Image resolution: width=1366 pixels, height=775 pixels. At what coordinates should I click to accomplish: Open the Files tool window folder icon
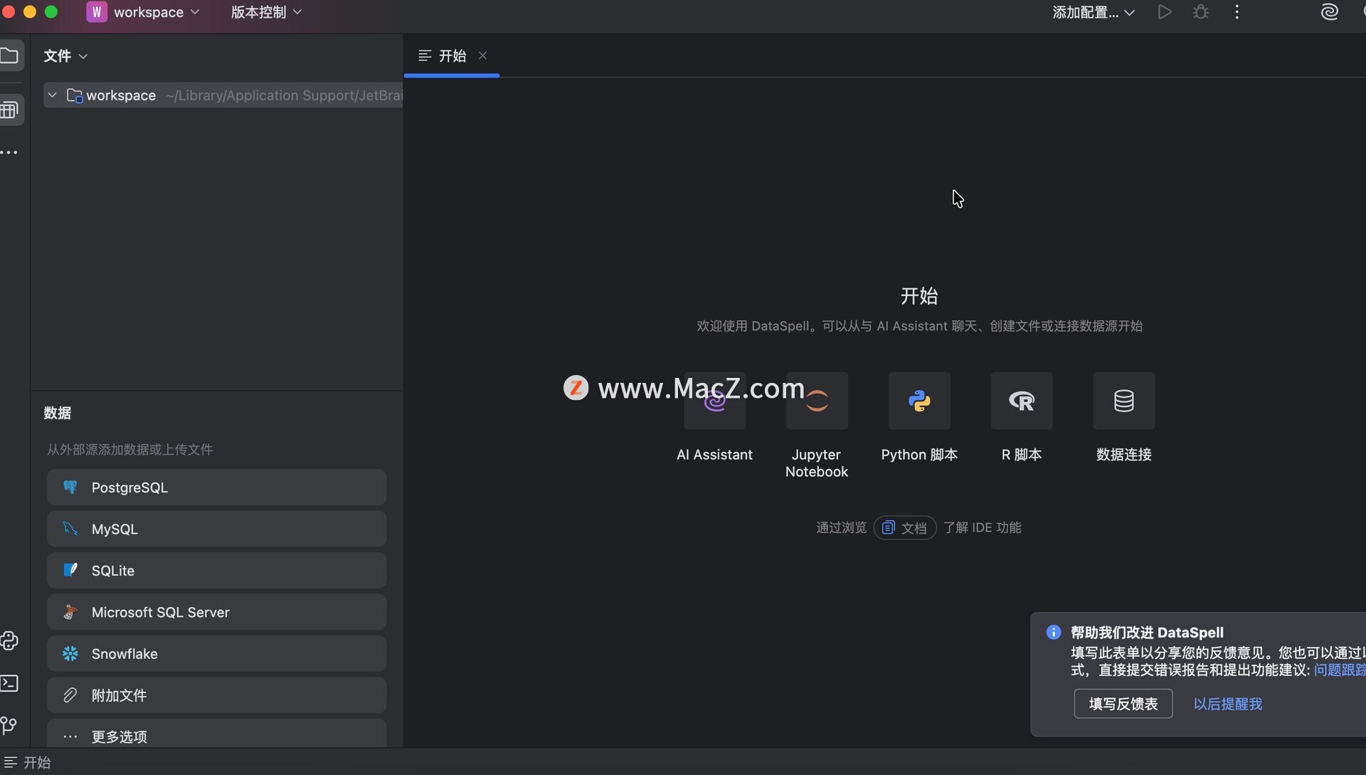click(x=9, y=56)
